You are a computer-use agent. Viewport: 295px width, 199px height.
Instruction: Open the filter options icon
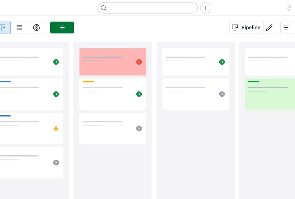point(286,27)
